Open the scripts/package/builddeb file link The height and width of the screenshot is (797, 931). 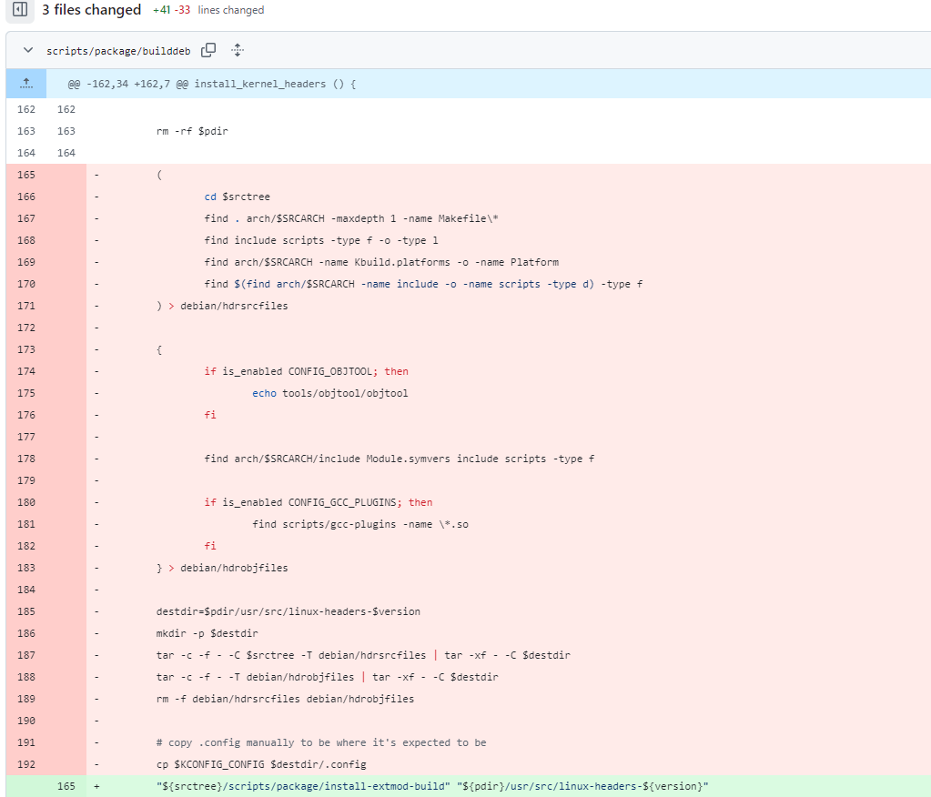click(118, 51)
